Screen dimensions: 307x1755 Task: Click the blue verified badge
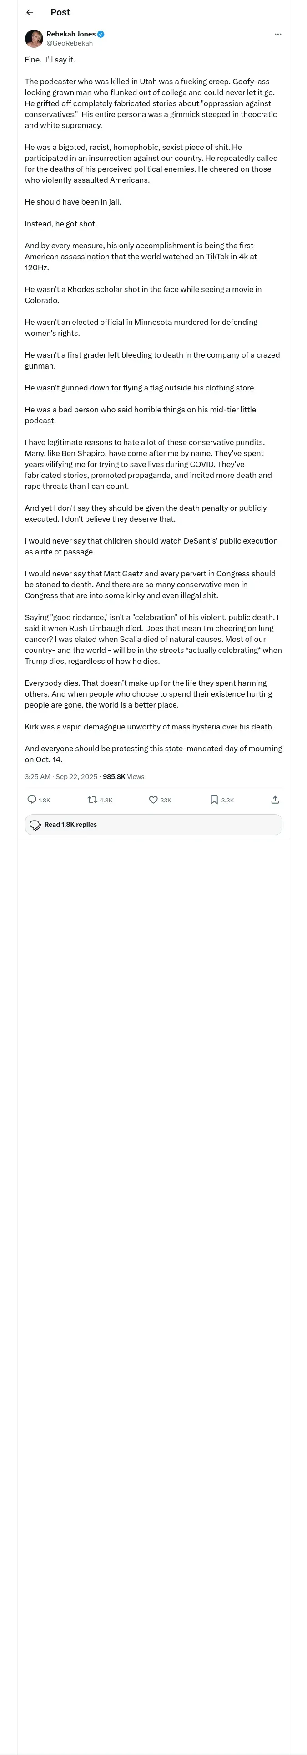pos(101,34)
